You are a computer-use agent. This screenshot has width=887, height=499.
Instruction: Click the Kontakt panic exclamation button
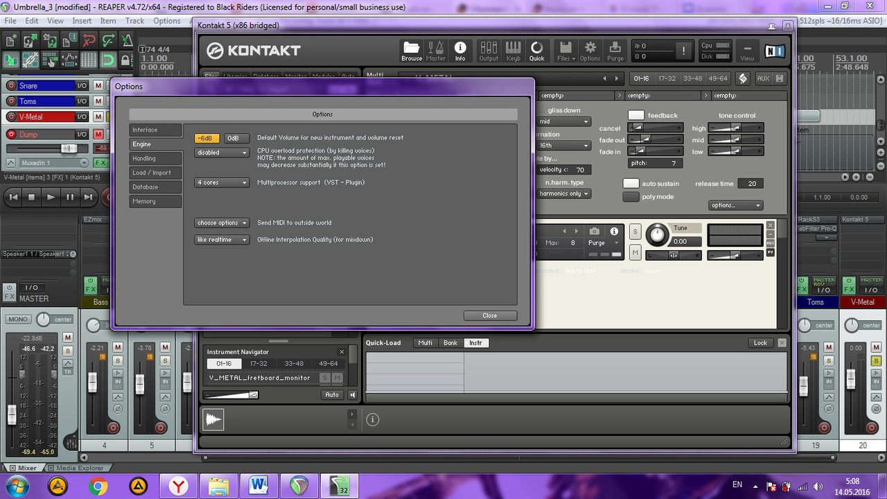click(684, 51)
